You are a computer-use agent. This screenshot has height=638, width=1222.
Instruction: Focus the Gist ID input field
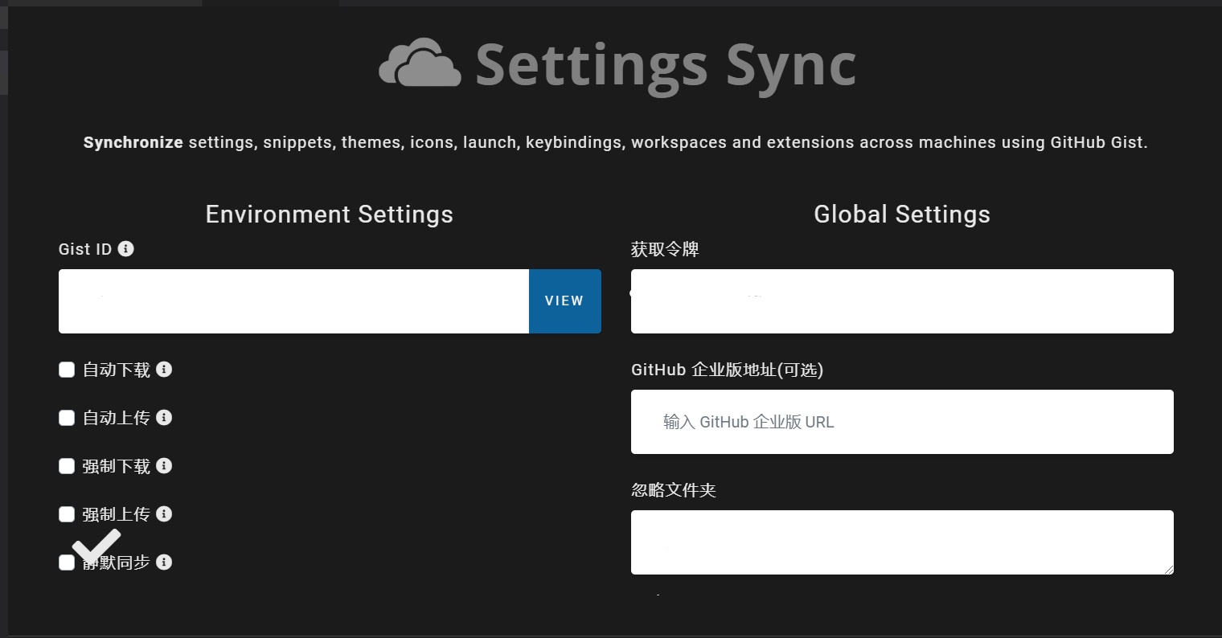[x=293, y=301]
